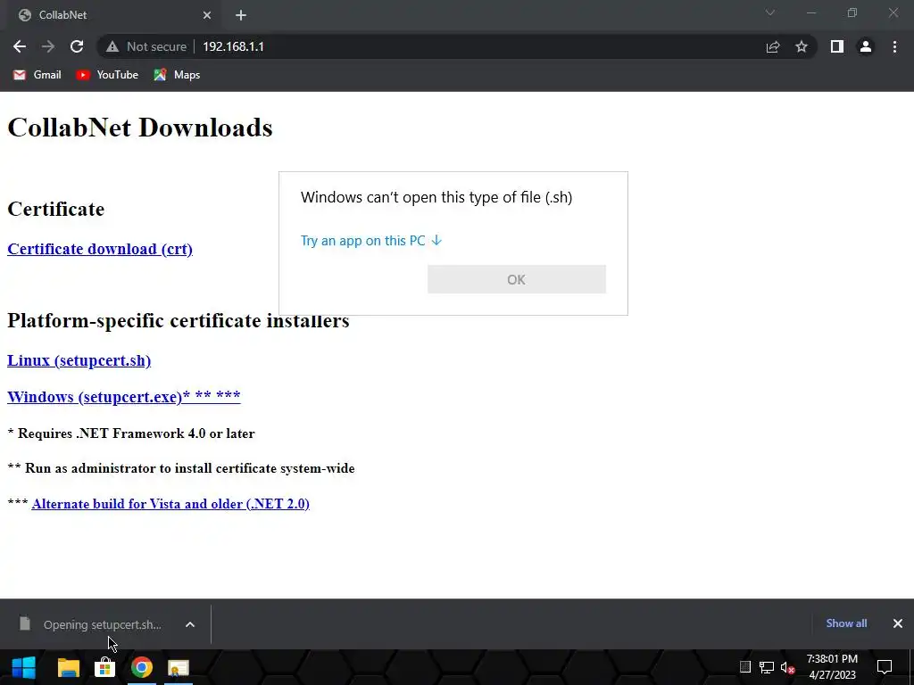914x685 pixels.
Task: Open Alternate build for Vista and older link
Action: point(170,504)
